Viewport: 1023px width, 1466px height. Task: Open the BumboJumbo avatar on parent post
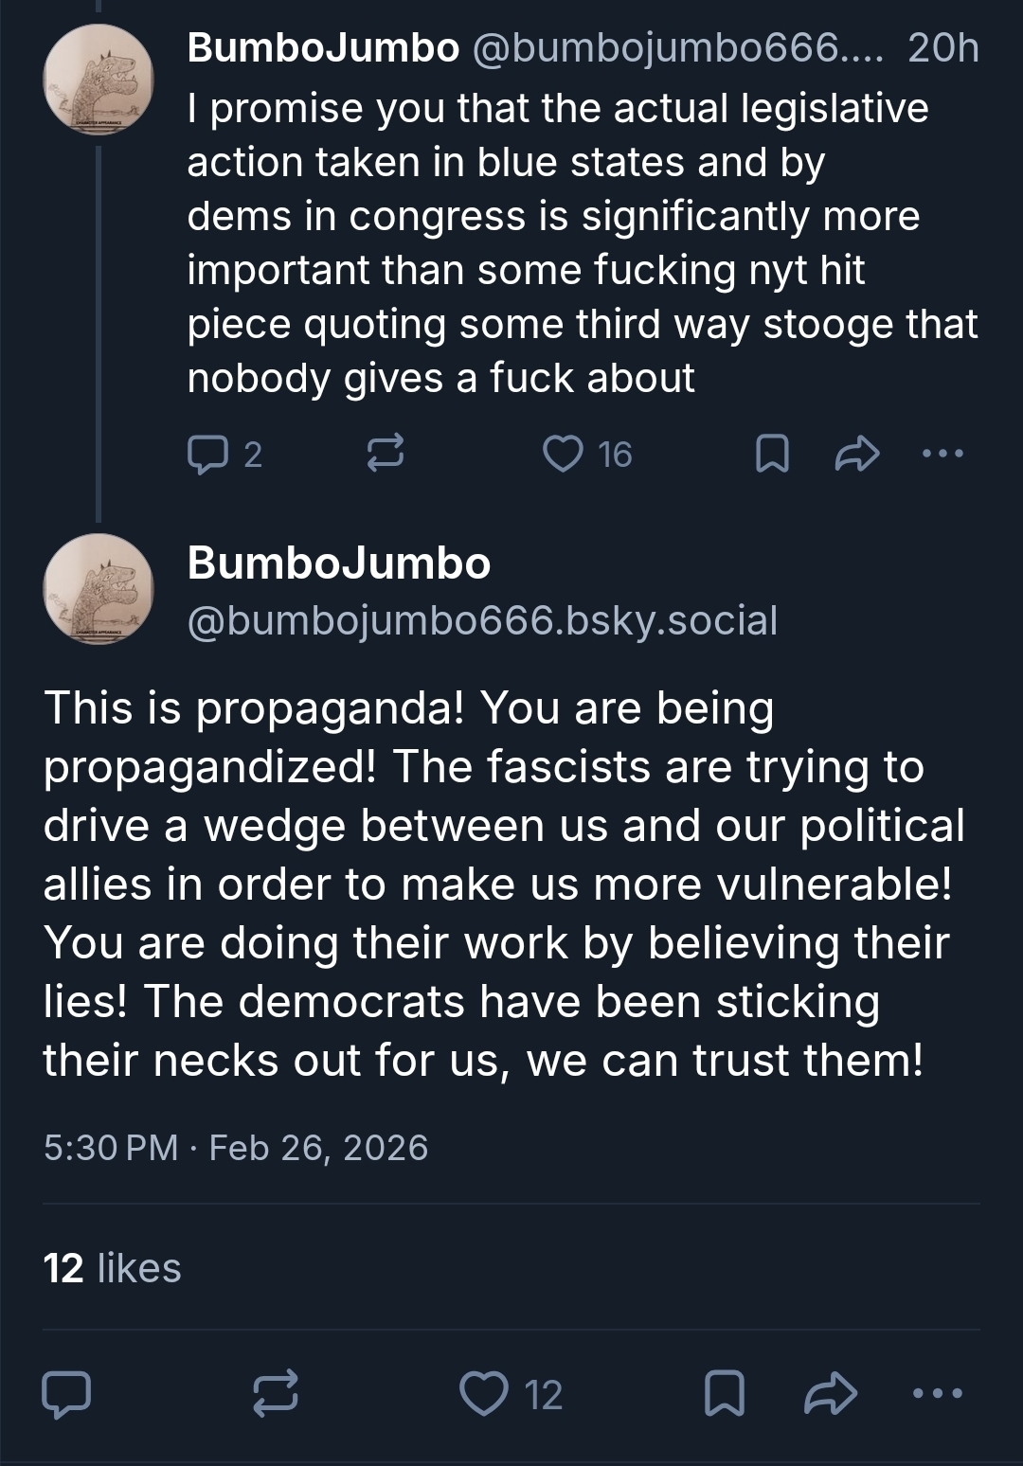tap(98, 80)
